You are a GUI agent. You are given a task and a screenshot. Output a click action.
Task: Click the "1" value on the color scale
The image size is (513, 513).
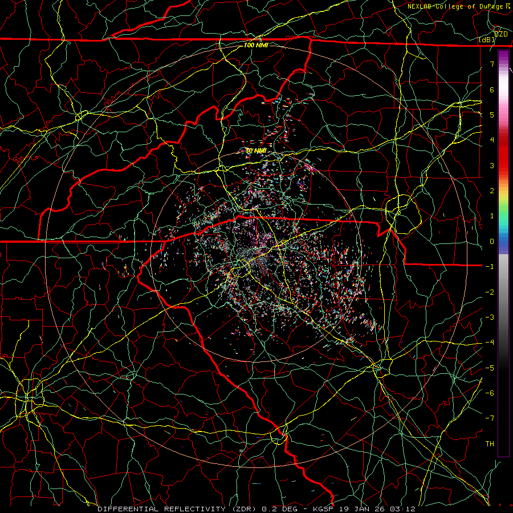[492, 216]
